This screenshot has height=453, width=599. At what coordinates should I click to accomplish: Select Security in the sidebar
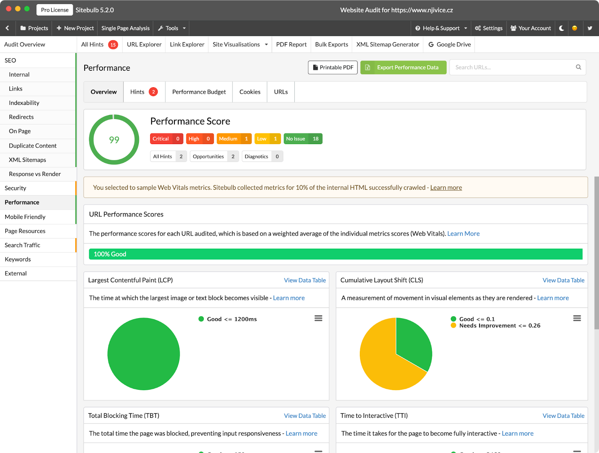tap(15, 188)
